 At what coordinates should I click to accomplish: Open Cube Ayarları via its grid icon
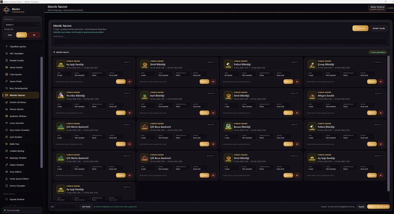pyautogui.click(x=6, y=74)
